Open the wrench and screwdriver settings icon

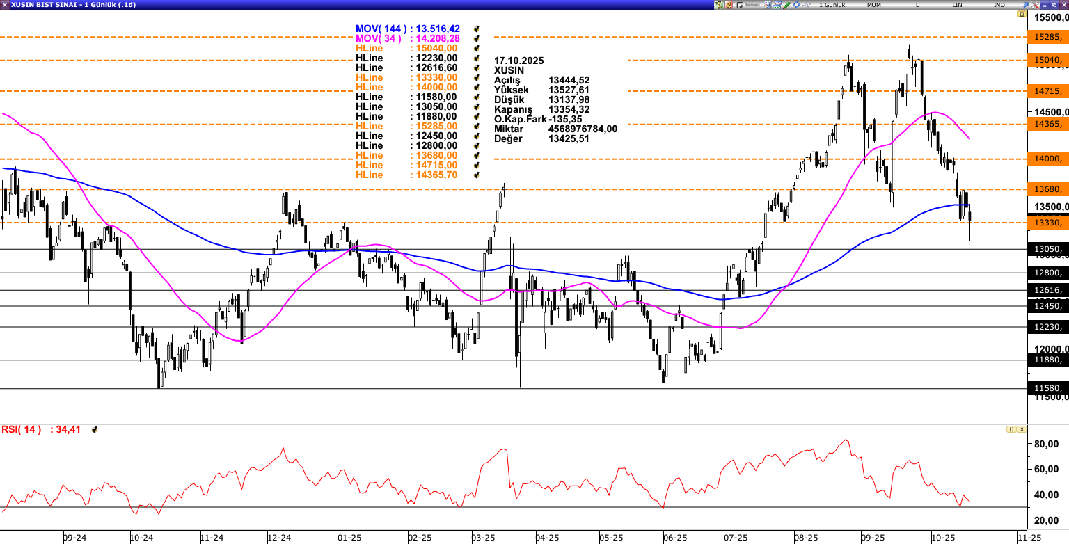pos(1034,5)
